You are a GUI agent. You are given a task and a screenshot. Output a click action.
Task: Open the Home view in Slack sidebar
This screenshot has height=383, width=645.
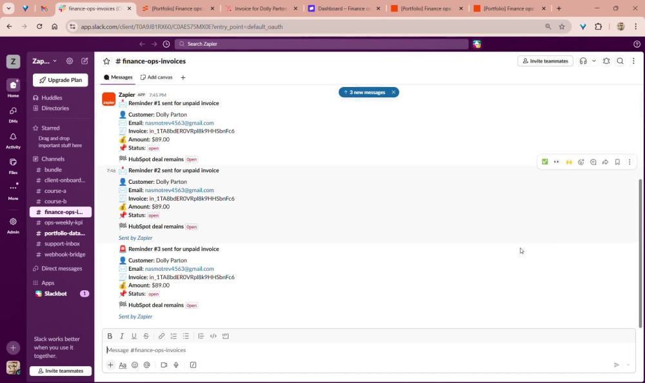[13, 88]
